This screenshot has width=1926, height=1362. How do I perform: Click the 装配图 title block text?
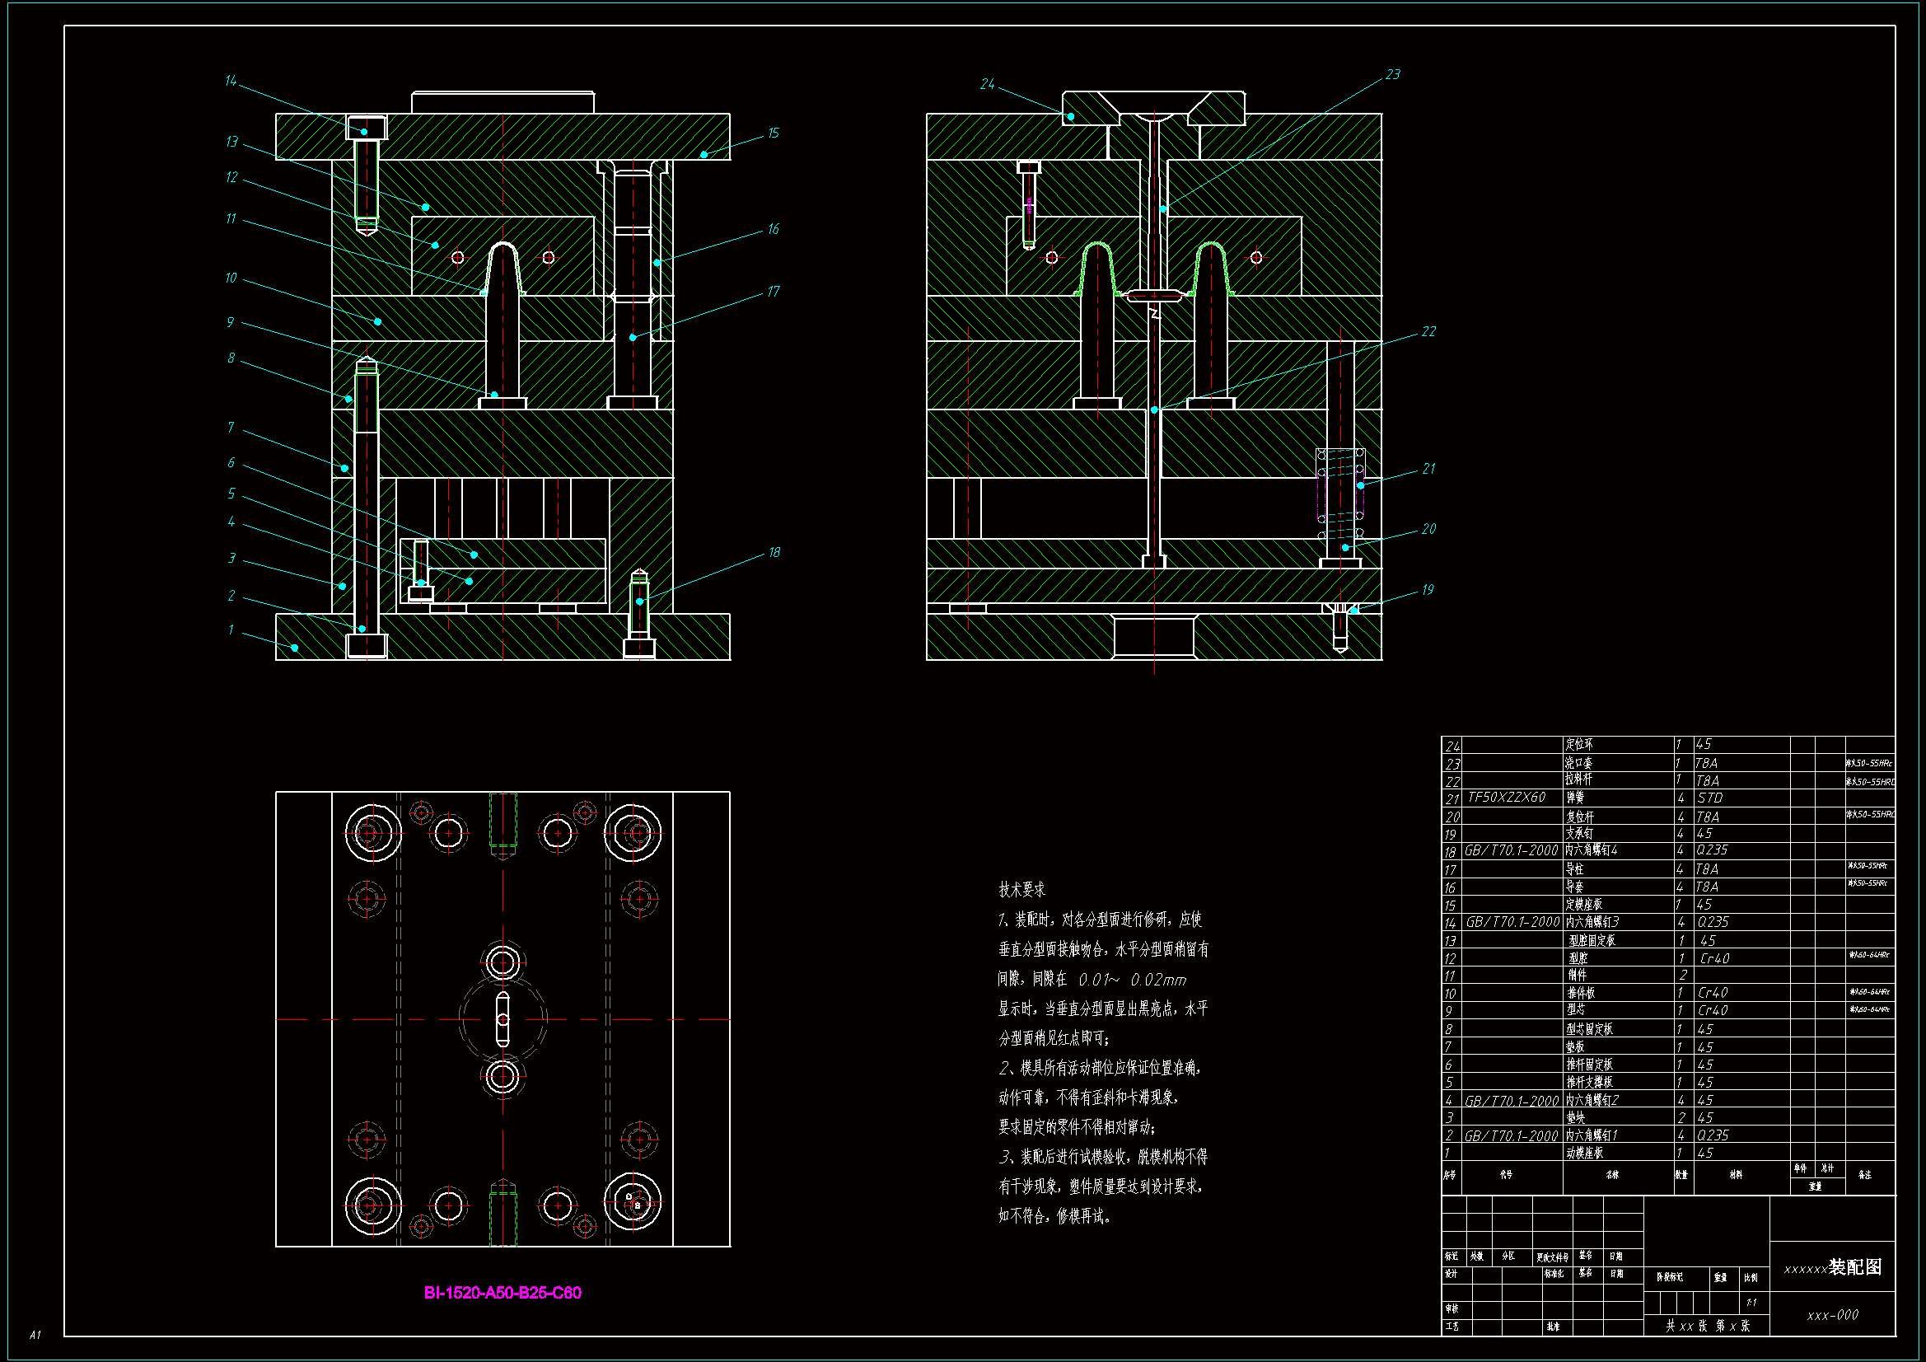(x=1854, y=1267)
